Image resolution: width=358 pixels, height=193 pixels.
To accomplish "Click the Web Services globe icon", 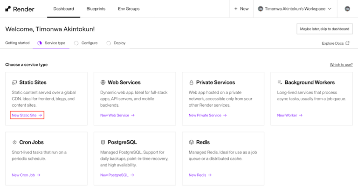I will coord(103,82).
